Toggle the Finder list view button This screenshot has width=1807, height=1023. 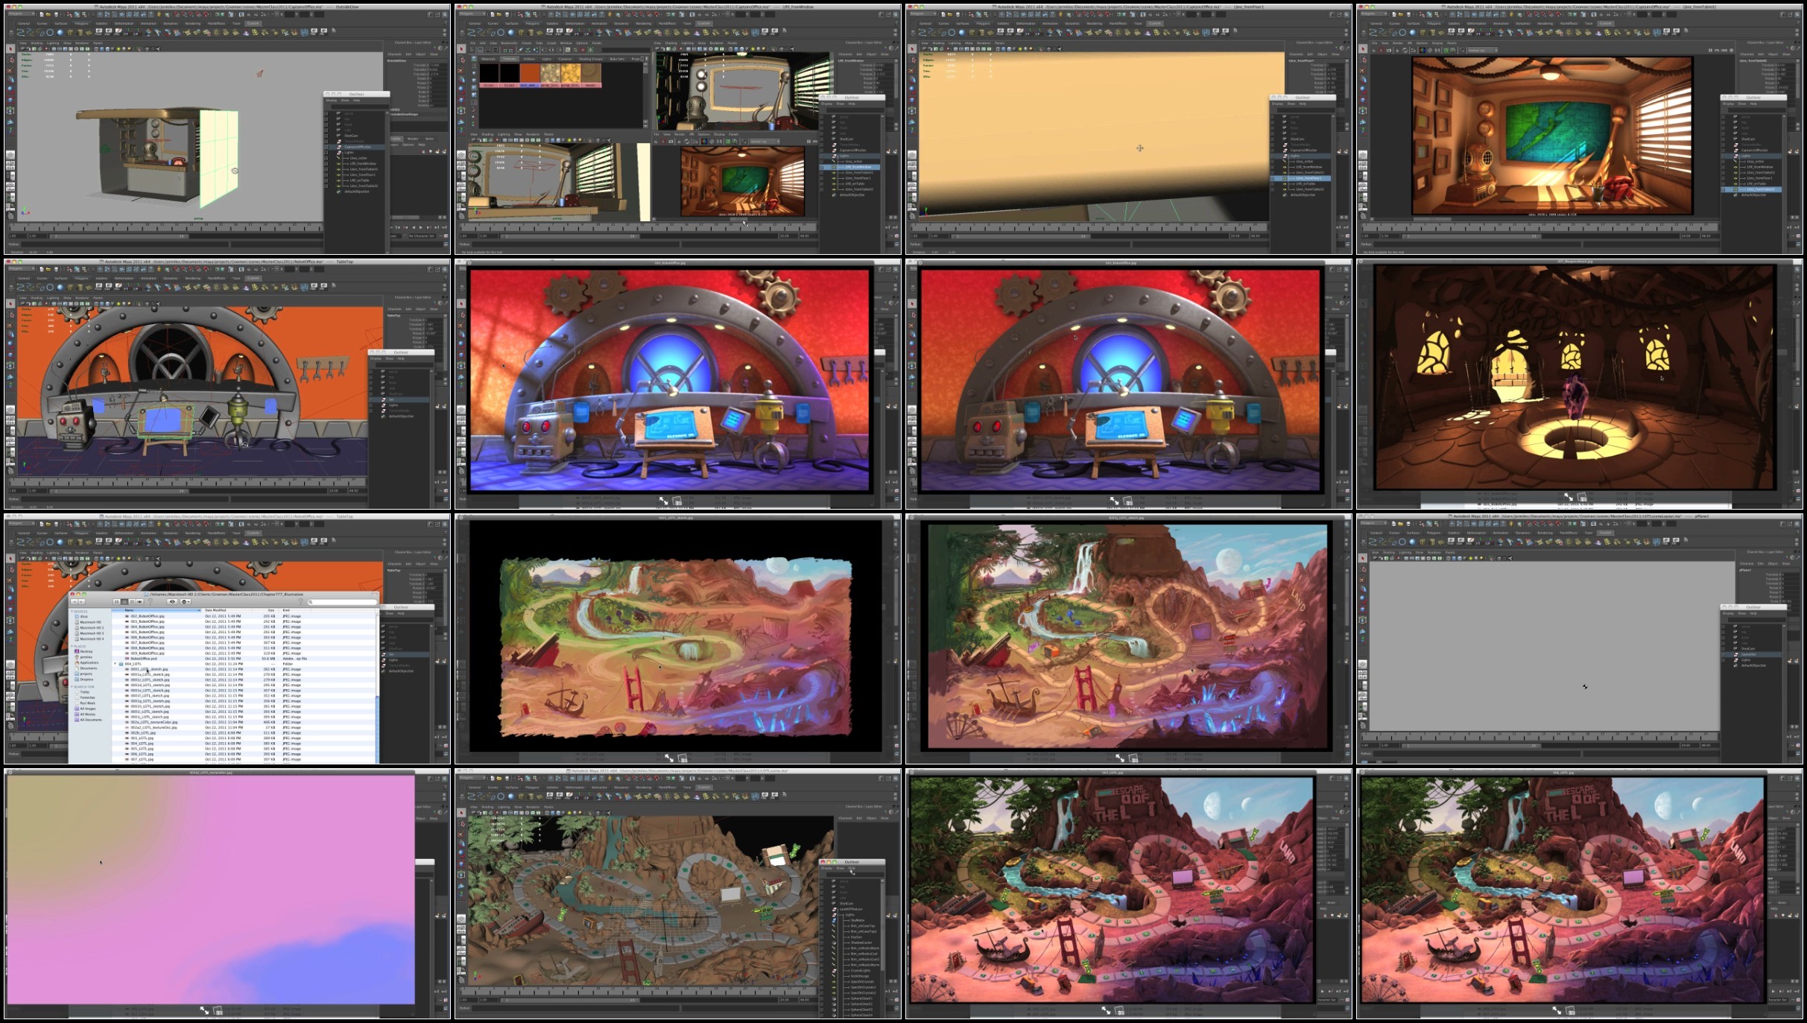[124, 602]
